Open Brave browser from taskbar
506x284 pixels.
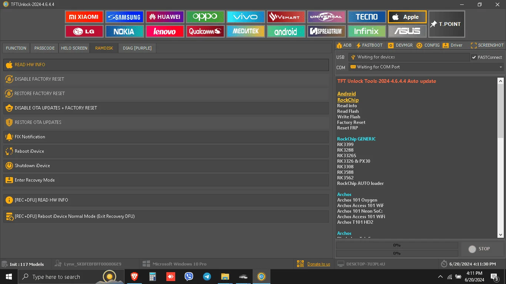134,277
